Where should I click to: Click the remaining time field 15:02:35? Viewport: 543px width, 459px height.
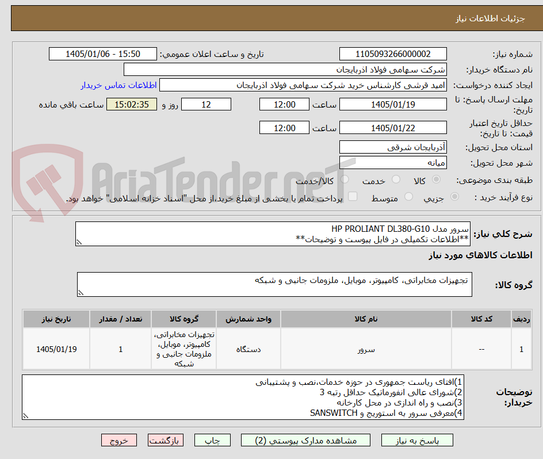(132, 104)
